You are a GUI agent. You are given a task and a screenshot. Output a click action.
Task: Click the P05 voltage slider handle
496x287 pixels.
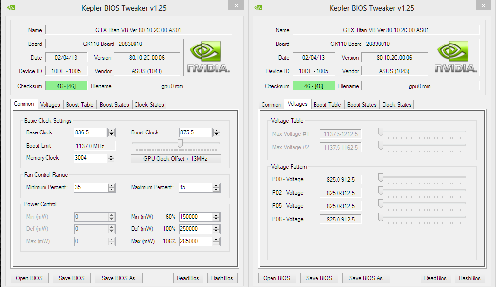tap(381, 204)
